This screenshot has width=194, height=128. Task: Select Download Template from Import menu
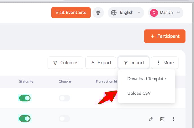[x=147, y=79]
